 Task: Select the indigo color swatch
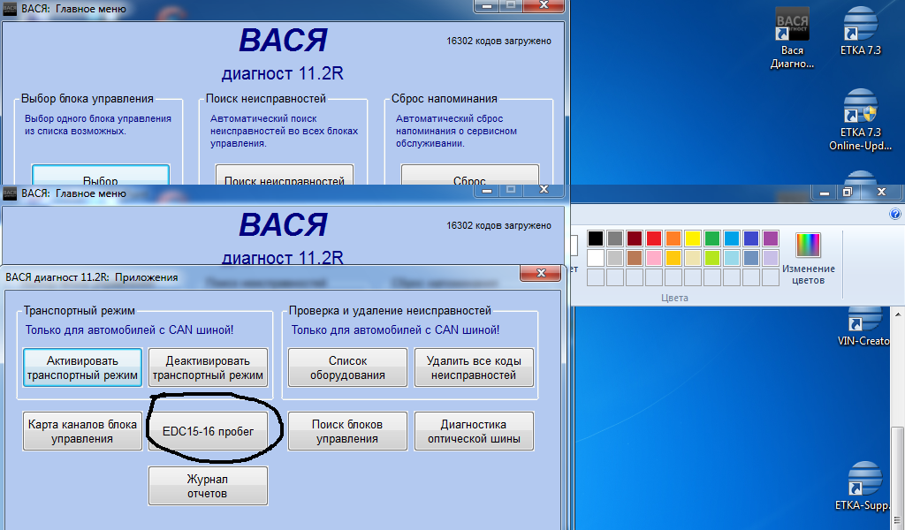(x=751, y=238)
